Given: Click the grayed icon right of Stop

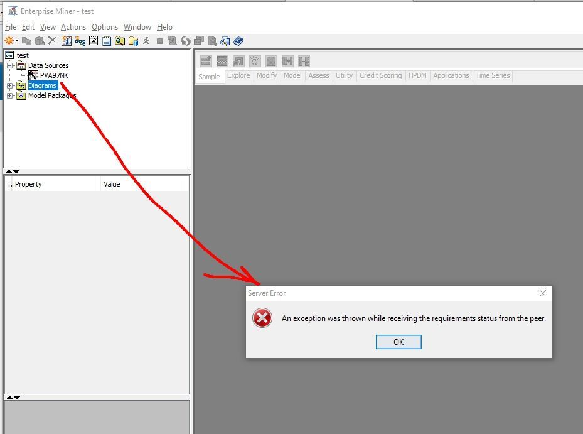Looking at the screenshot, I should click(x=172, y=41).
